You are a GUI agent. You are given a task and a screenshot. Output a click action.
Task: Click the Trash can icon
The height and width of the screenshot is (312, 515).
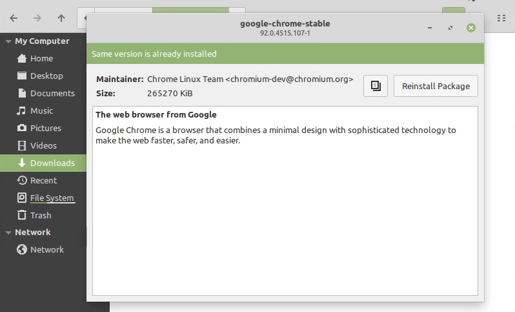(x=22, y=215)
